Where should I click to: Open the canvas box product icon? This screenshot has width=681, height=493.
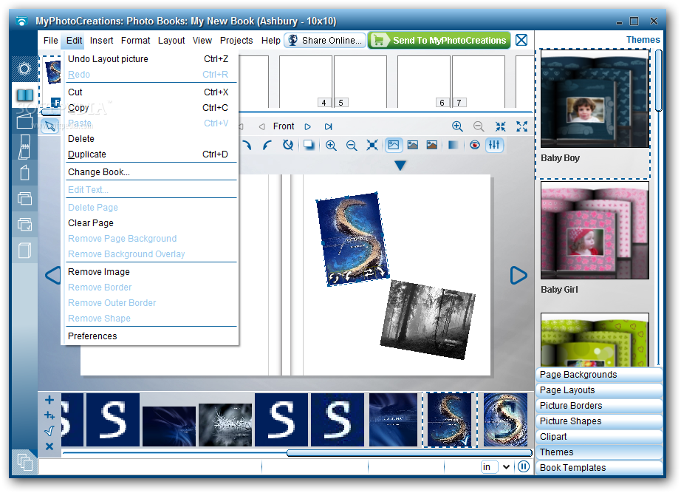(25, 251)
